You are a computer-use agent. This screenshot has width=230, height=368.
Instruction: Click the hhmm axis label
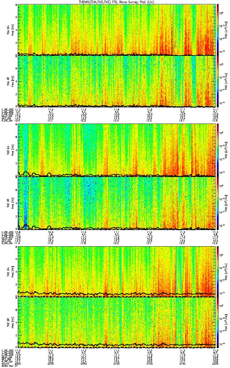[5, 363]
